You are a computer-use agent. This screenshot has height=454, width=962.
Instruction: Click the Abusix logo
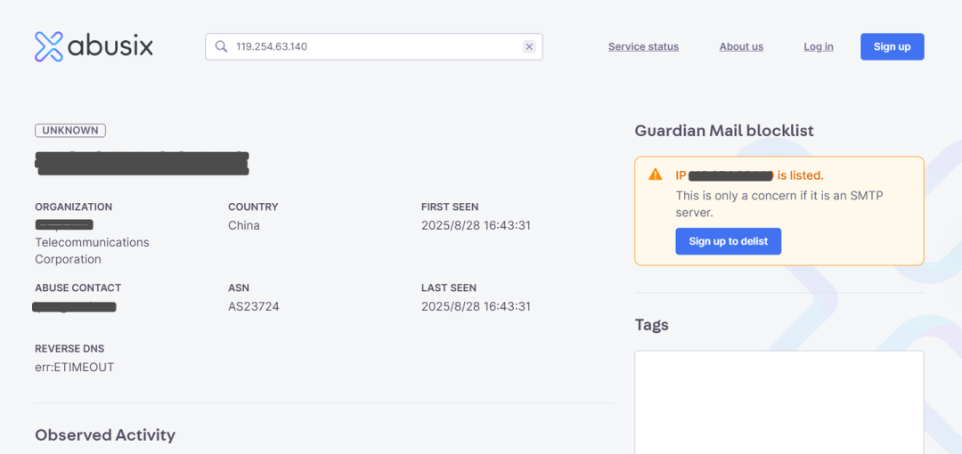94,46
